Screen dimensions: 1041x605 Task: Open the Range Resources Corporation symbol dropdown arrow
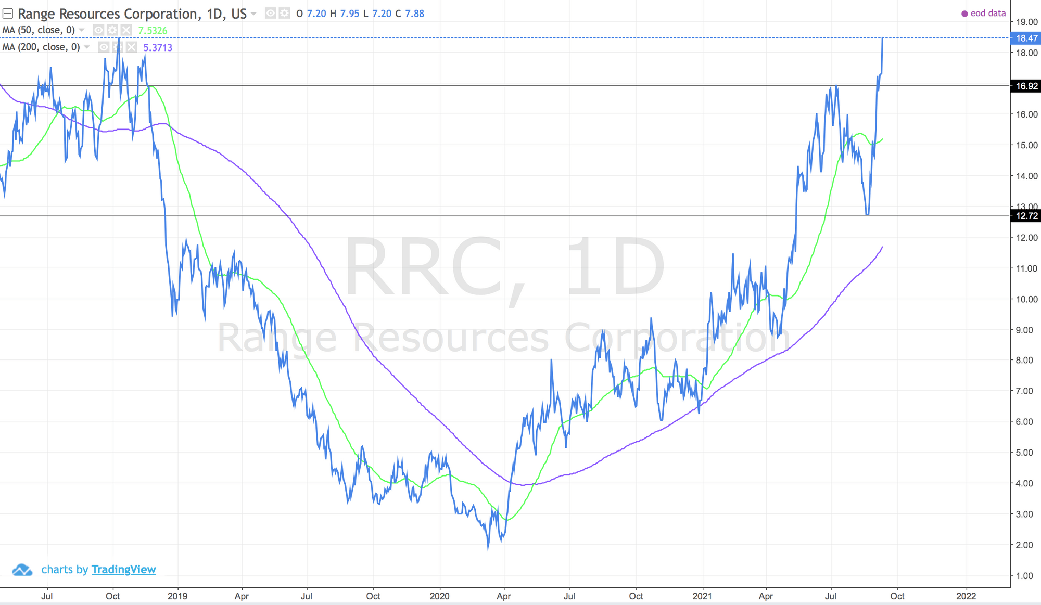click(253, 14)
